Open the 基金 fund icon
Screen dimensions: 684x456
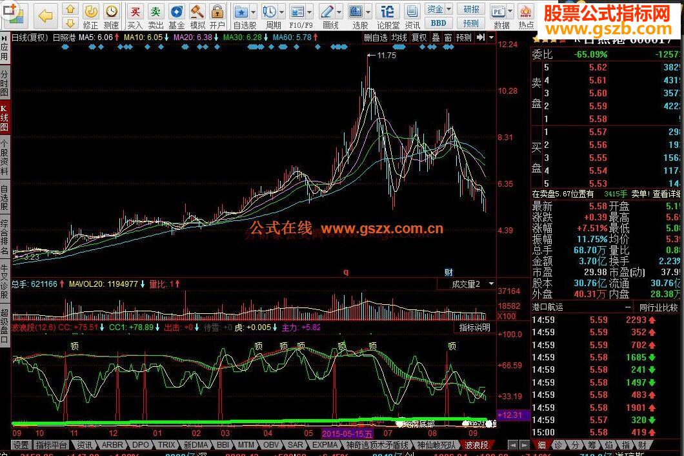[177, 16]
